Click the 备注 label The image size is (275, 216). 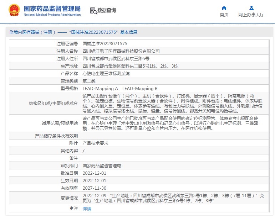pyautogui.click(x=73, y=158)
